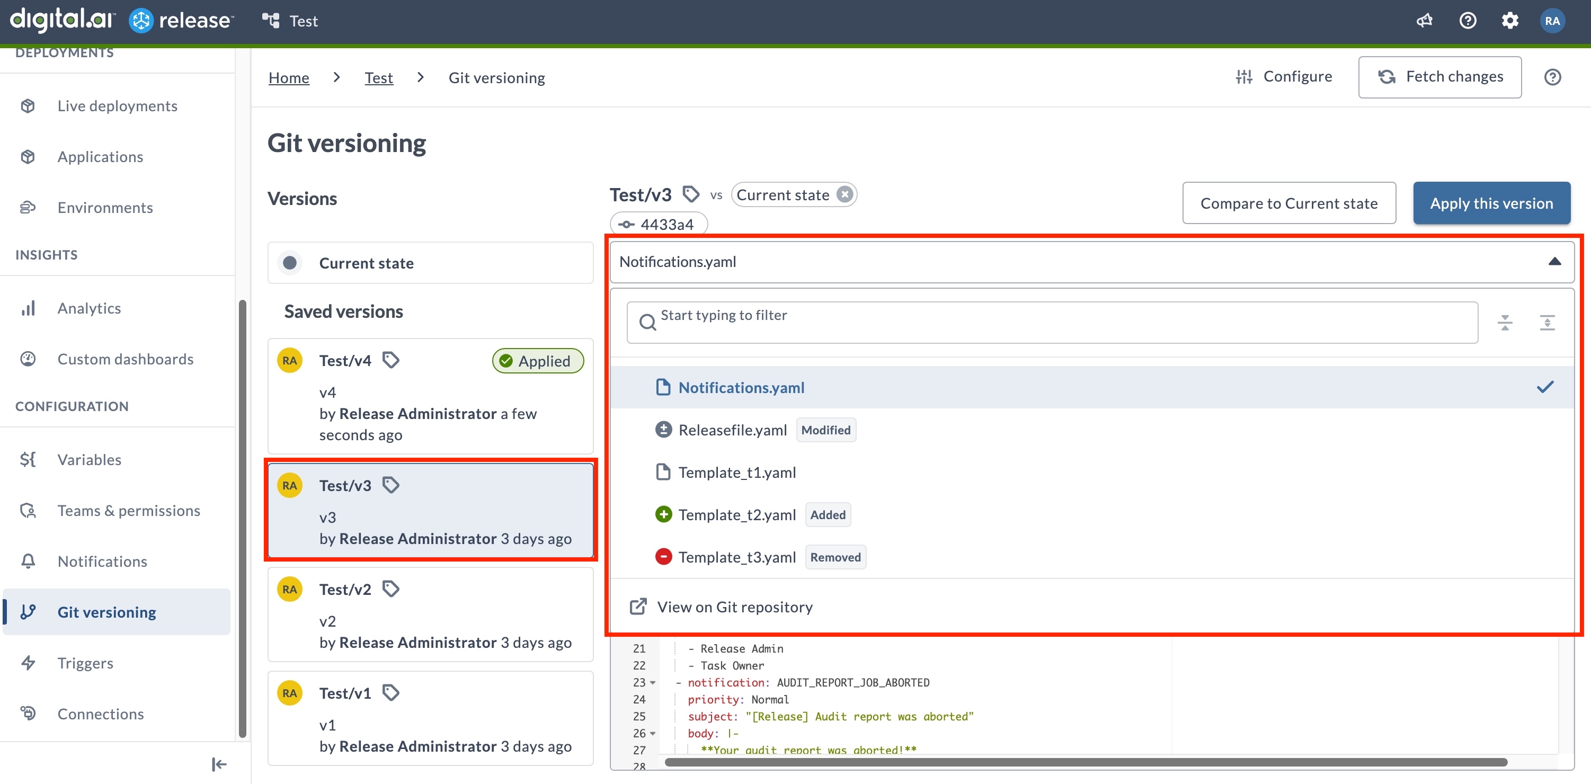Click the expand all files icon
Screen dimensions: 1591x784
click(1546, 322)
